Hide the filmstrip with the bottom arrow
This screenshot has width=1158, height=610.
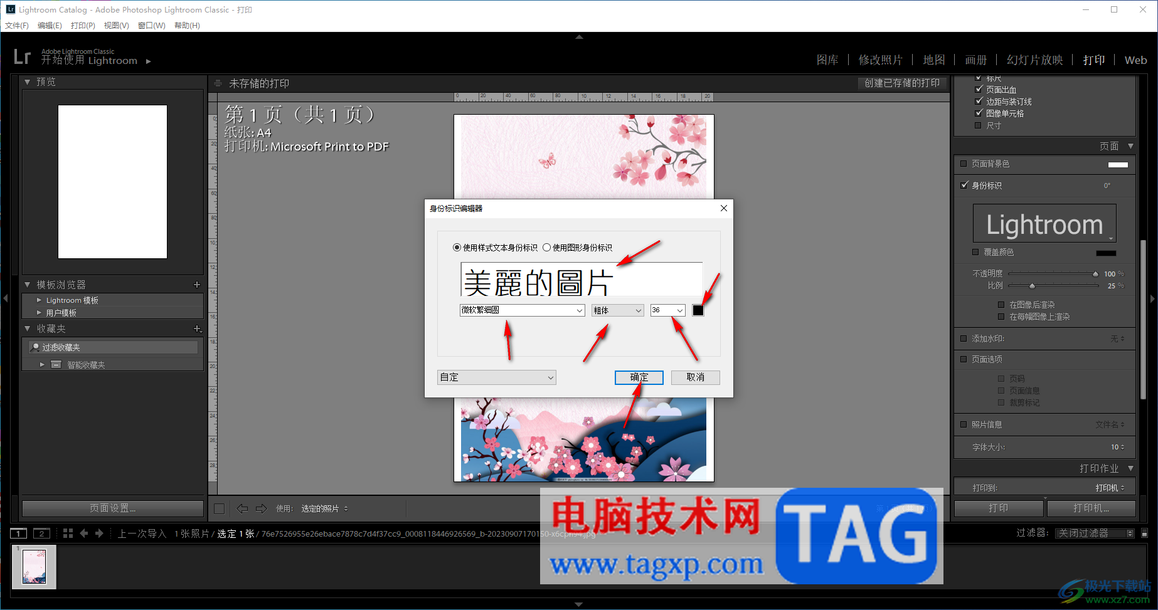click(579, 604)
